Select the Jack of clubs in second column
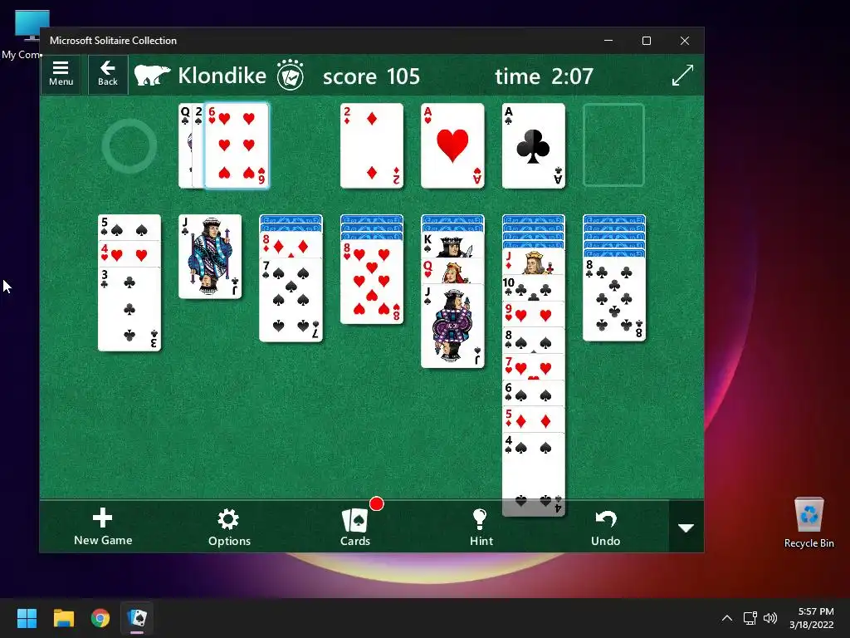850x638 pixels. (x=210, y=256)
